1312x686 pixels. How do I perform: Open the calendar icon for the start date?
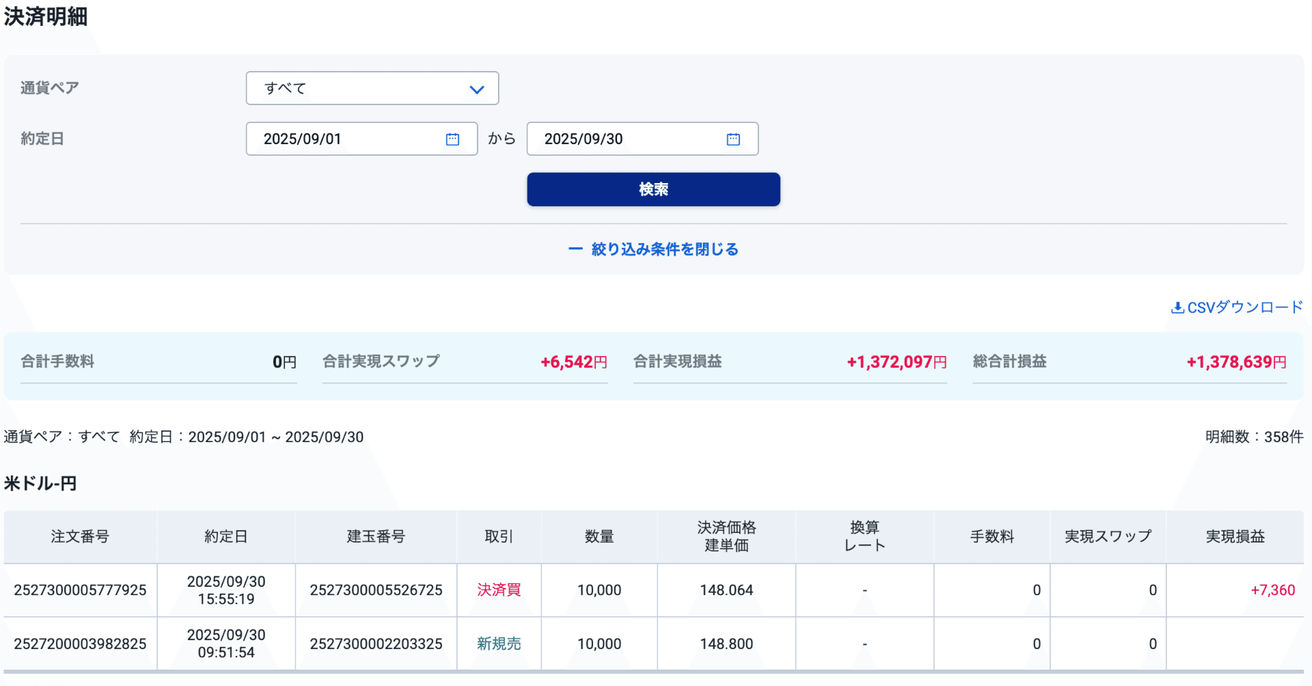coord(452,139)
